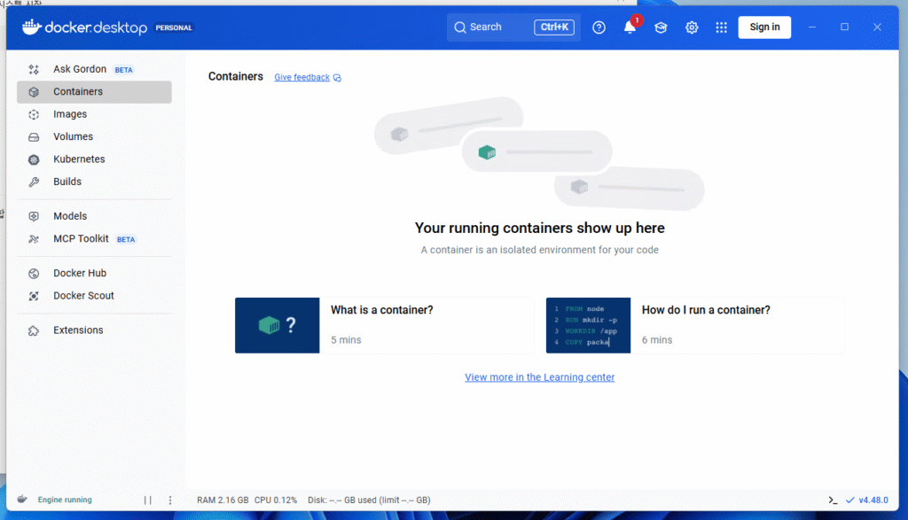This screenshot has width=908, height=520.
Task: Open the Learning center graduation cap icon
Action: pos(661,27)
